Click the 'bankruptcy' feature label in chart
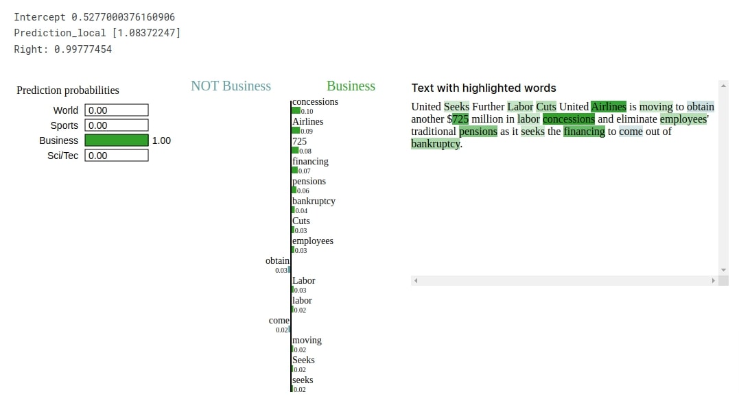 tap(314, 201)
